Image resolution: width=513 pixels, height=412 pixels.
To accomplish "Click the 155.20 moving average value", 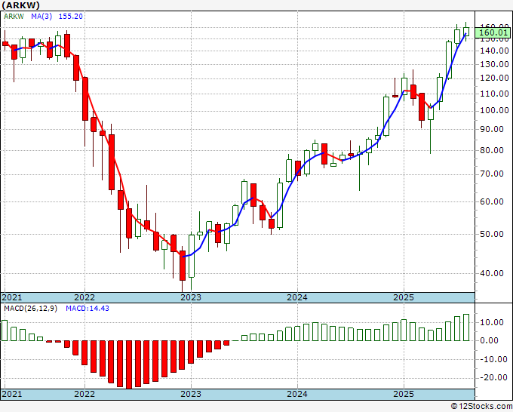I will [71, 17].
